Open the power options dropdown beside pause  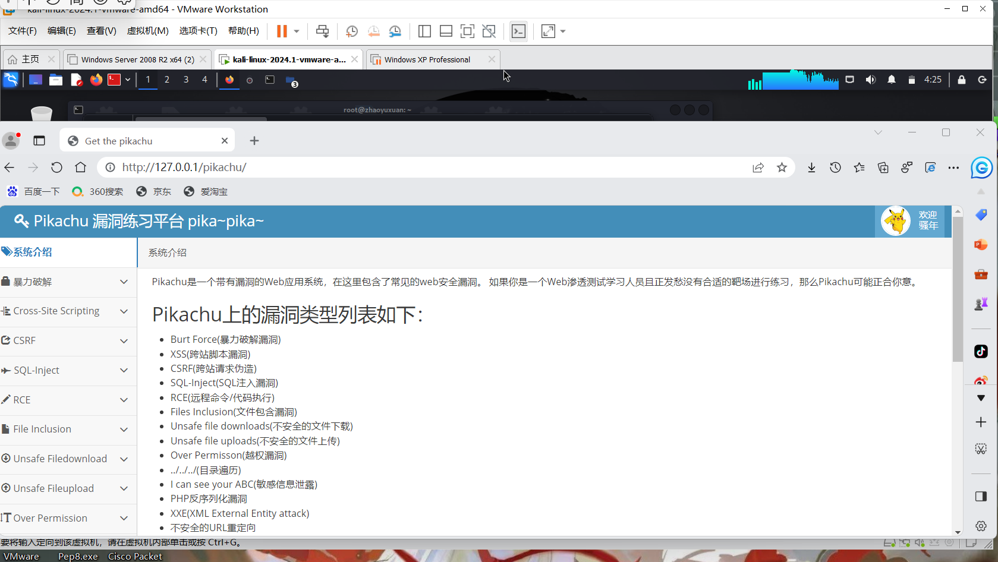297,31
